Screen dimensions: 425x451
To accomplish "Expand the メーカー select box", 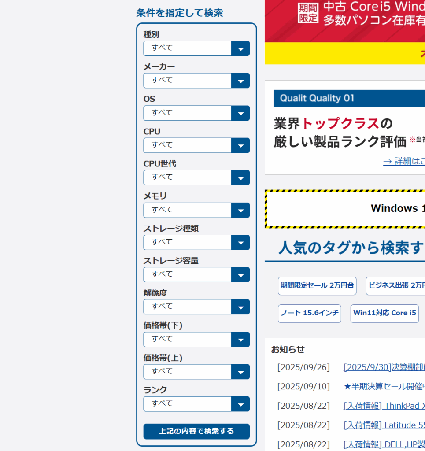I will [196, 81].
